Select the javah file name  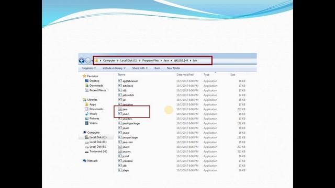[126, 128]
